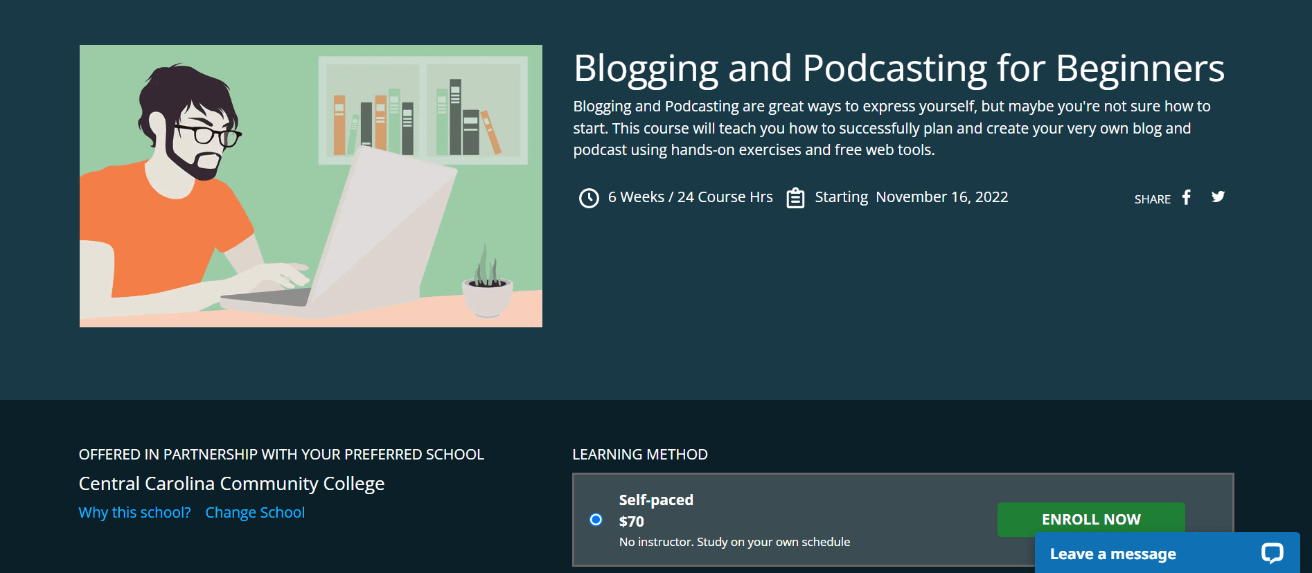
Task: Click the course description paragraph
Action: click(x=892, y=128)
